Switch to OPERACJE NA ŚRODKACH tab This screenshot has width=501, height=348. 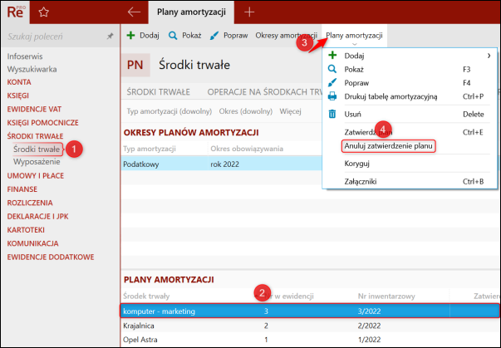(x=264, y=92)
